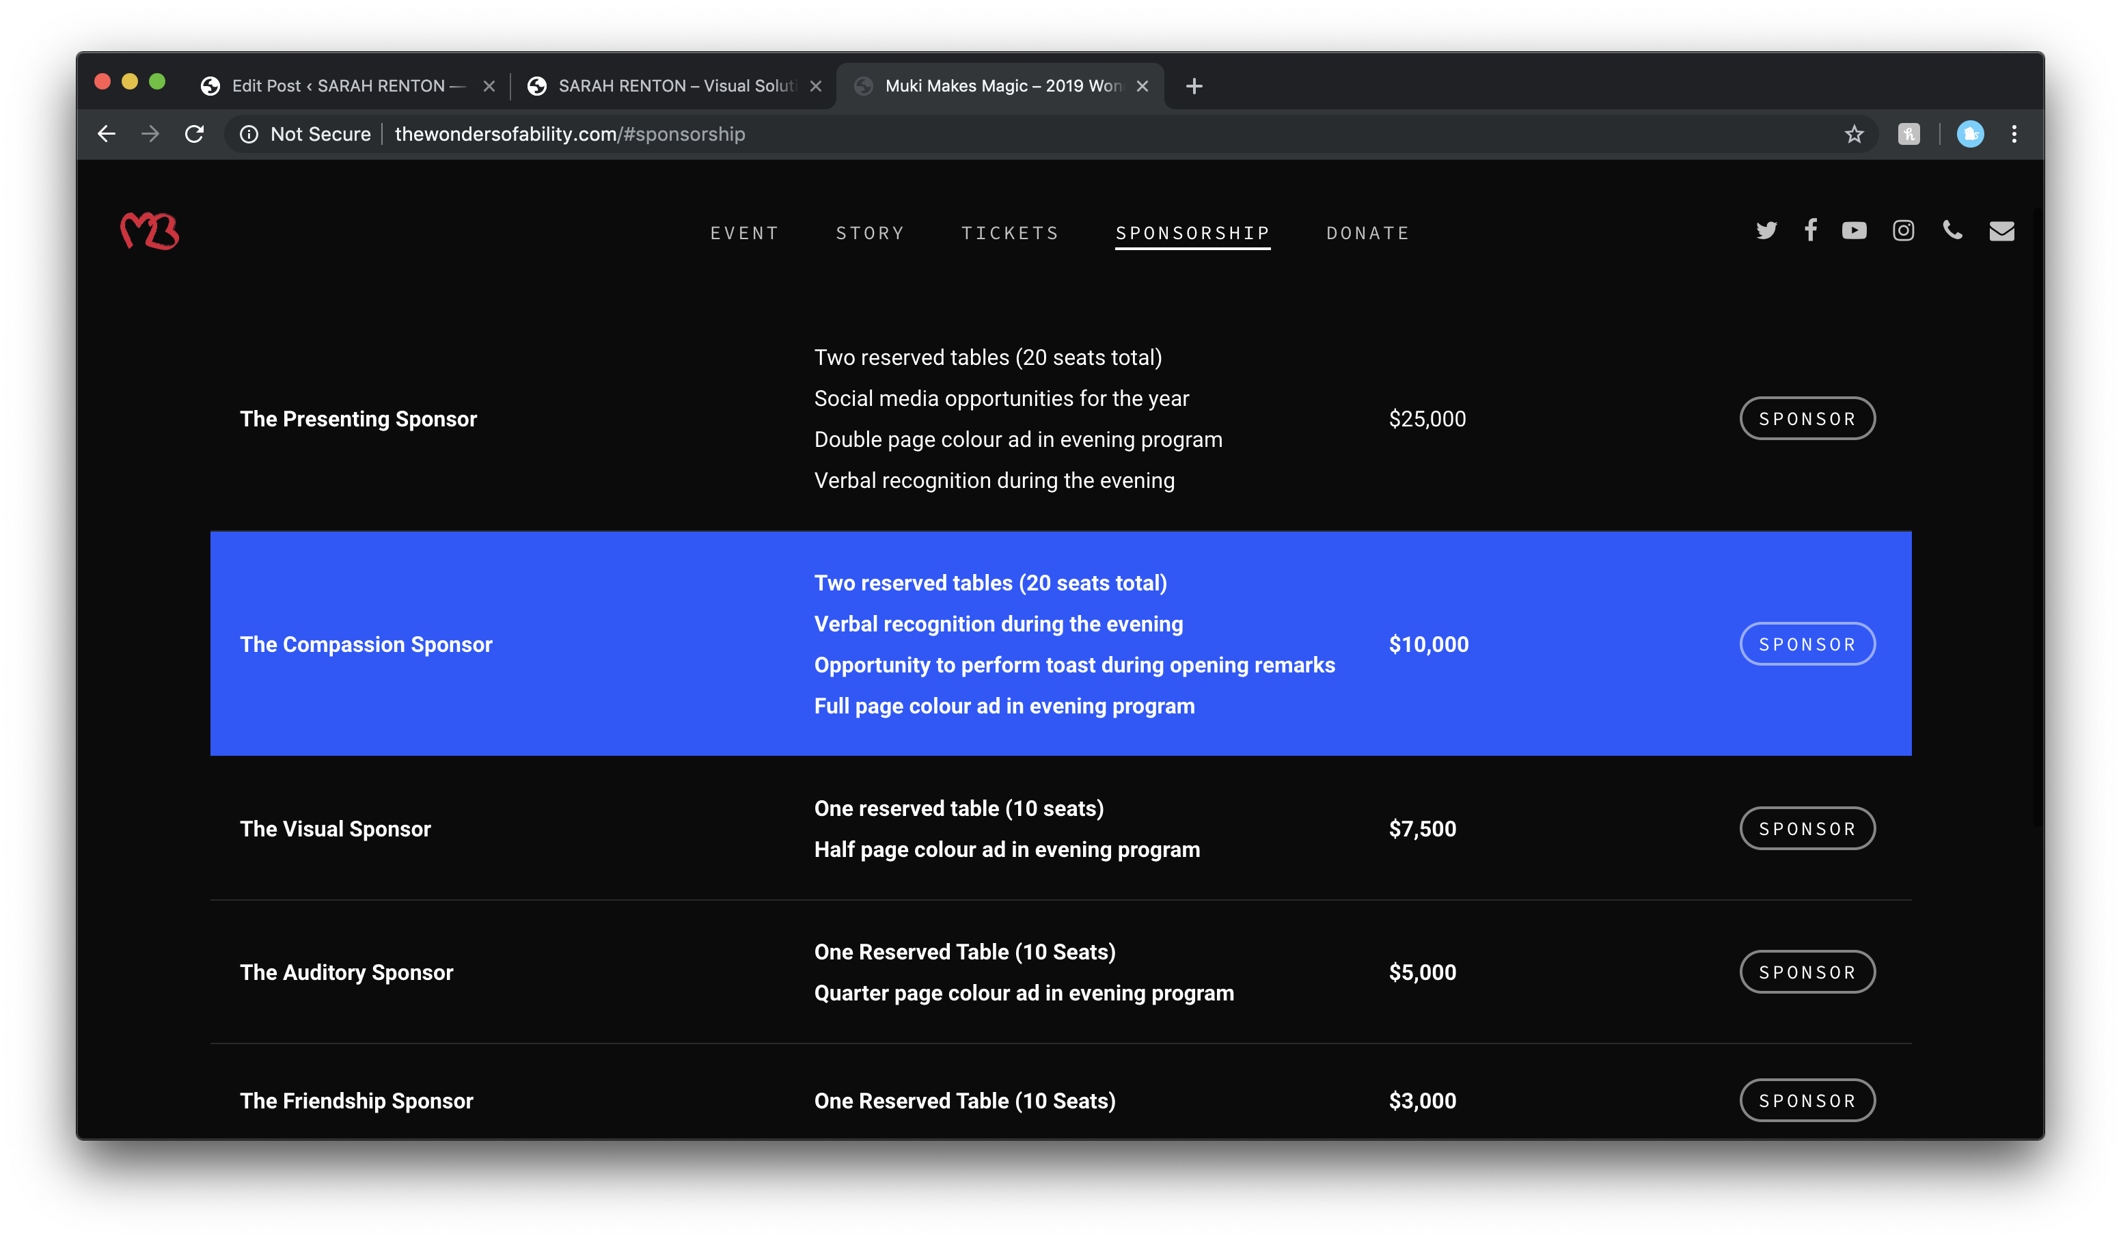Close the SARAH RENTON Visual Solutions tab
The width and height of the screenshot is (2121, 1241).
tap(816, 86)
